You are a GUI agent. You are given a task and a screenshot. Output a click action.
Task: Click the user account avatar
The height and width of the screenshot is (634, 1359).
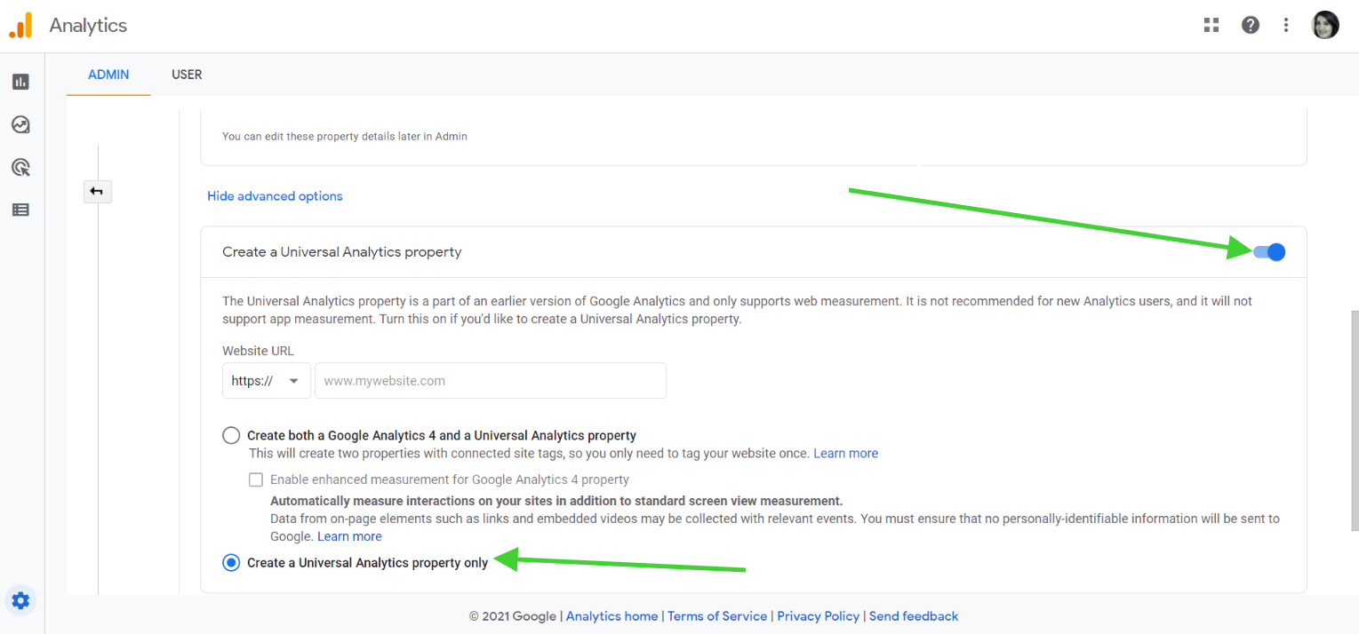coord(1325,25)
